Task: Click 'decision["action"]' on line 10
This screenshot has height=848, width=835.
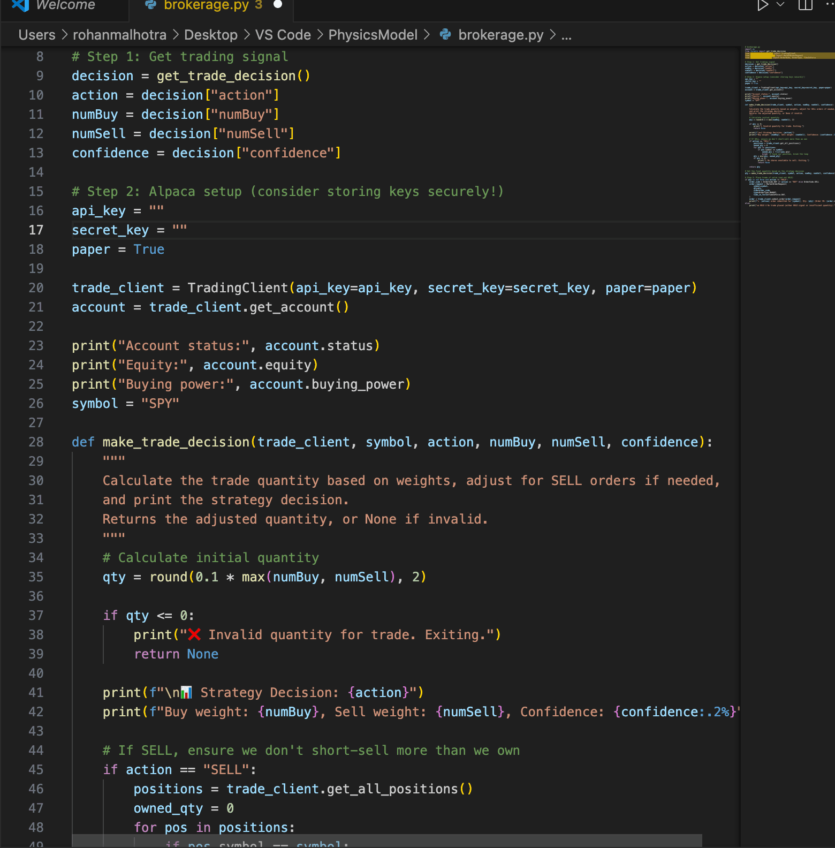Action: point(210,95)
